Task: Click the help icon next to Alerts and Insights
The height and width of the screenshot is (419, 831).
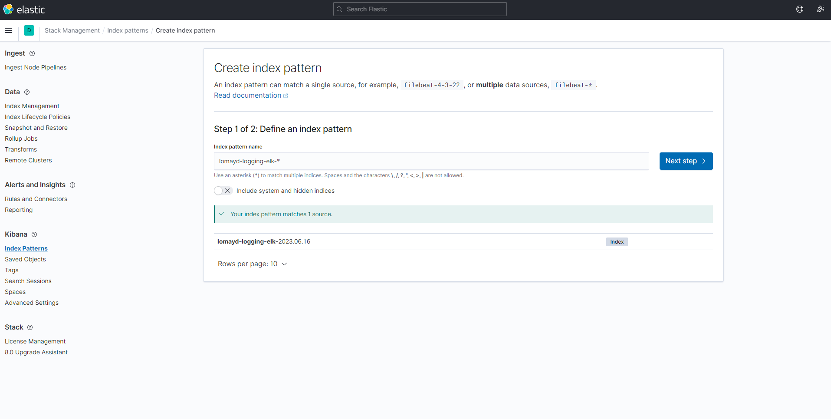Action: 72,185
